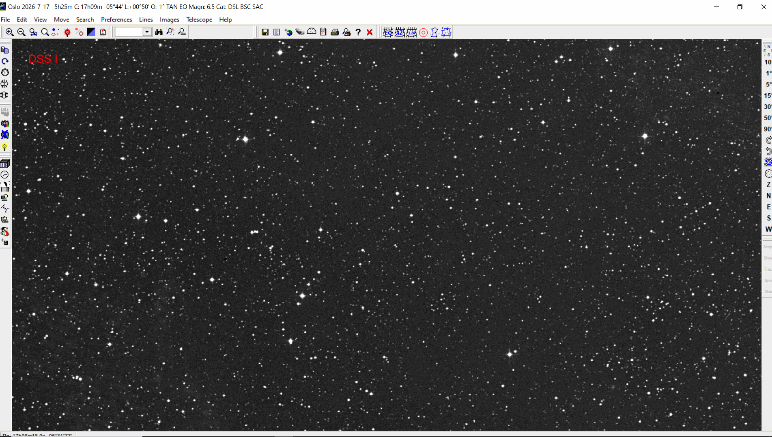Viewport: 772px width, 437px height.
Task: Toggle the light bulb icon in left sidebar
Action: tap(5, 147)
